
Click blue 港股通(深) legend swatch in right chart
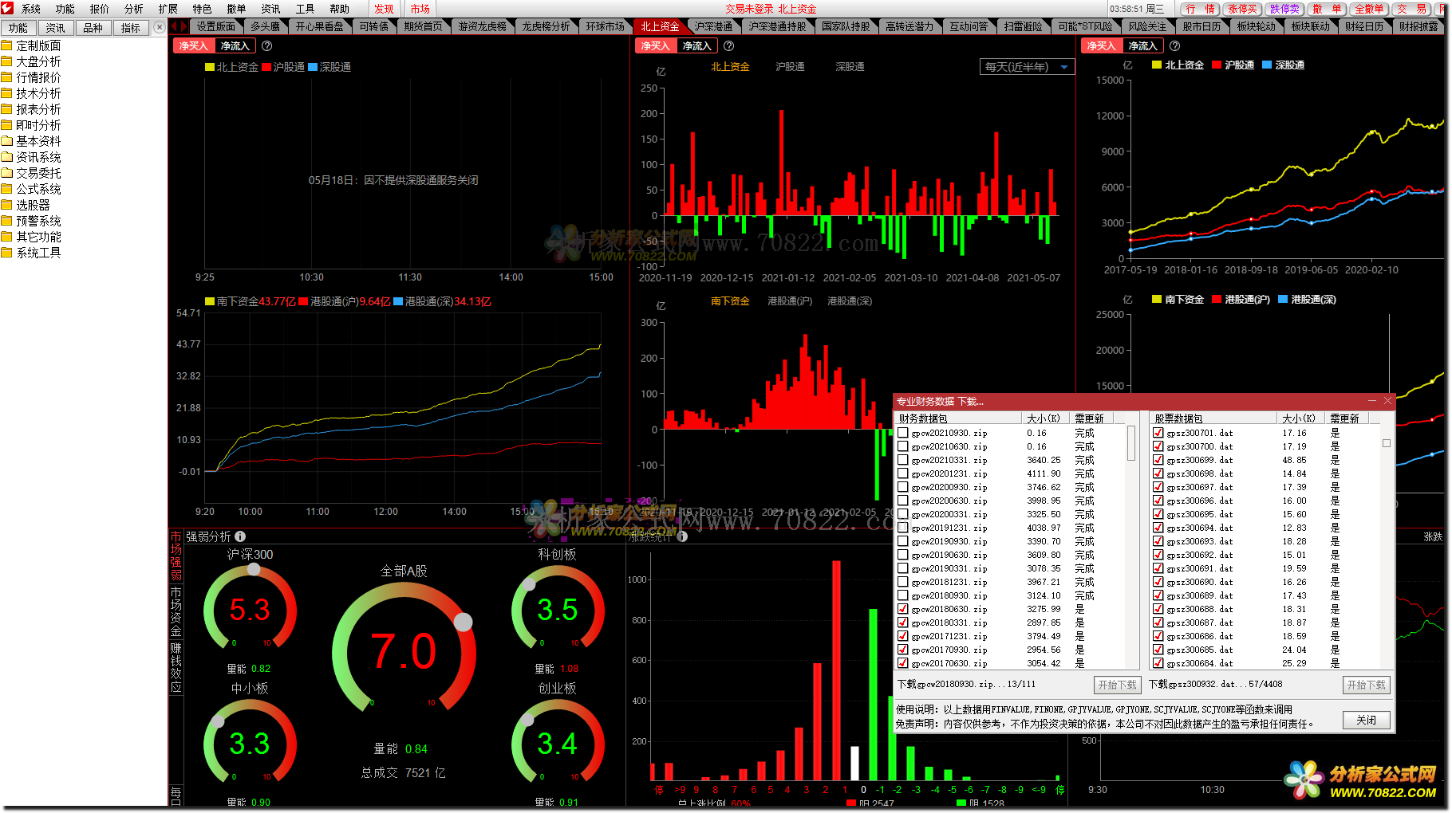(x=1283, y=299)
